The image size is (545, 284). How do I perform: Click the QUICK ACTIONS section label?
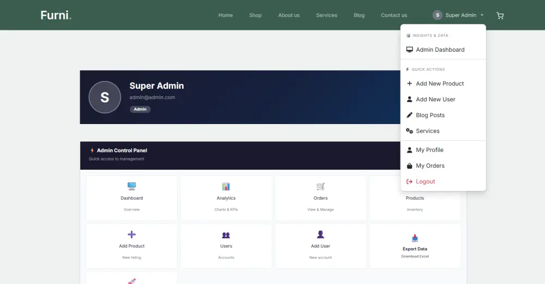(x=428, y=70)
